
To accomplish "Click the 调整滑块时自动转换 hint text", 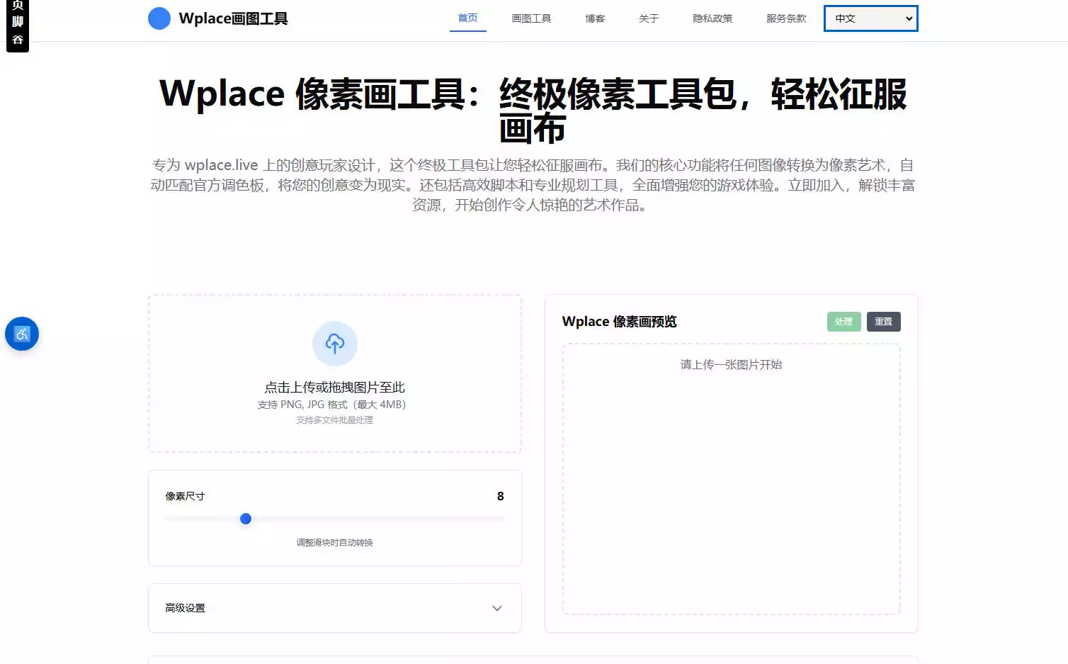I will click(x=335, y=543).
